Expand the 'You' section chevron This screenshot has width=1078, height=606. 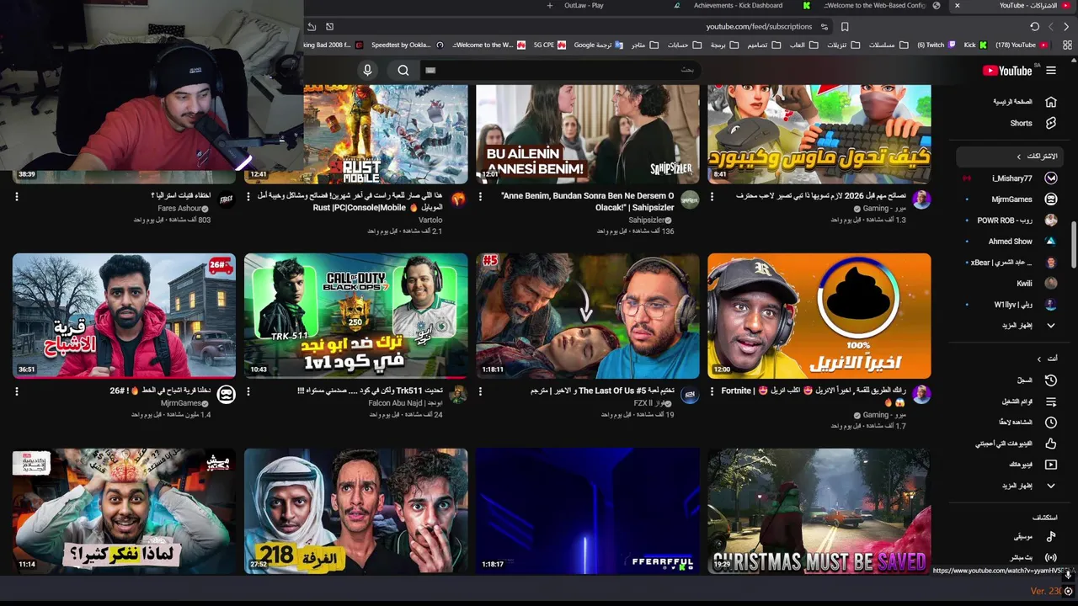1038,359
